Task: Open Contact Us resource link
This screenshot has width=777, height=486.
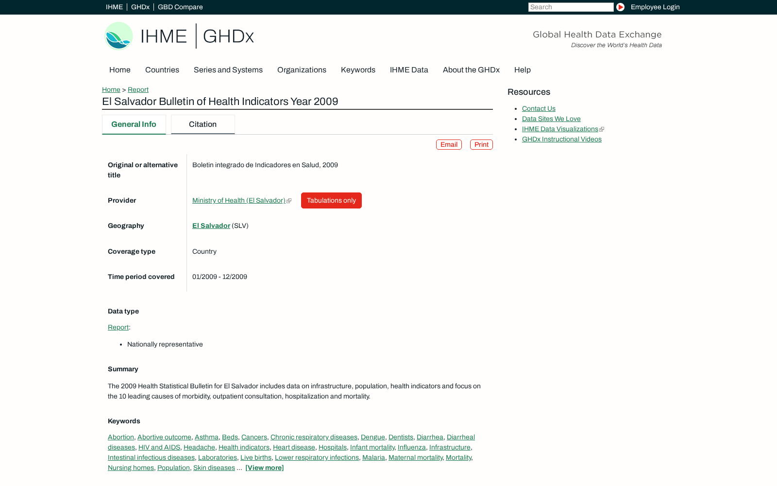Action: coord(539,109)
